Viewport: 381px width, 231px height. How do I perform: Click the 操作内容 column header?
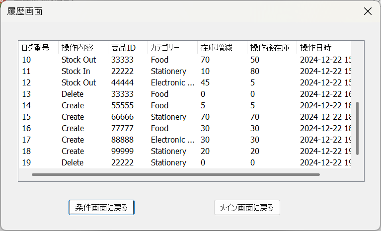(77, 48)
